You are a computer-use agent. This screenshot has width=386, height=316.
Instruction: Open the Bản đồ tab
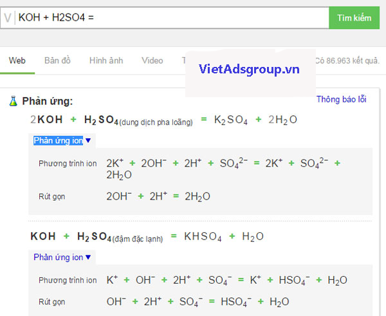point(57,60)
